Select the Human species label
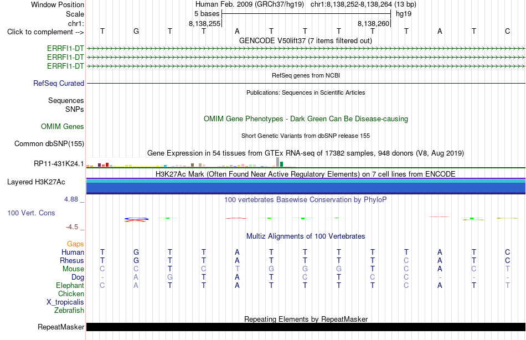The height and width of the screenshot is (340, 526). tap(73, 252)
